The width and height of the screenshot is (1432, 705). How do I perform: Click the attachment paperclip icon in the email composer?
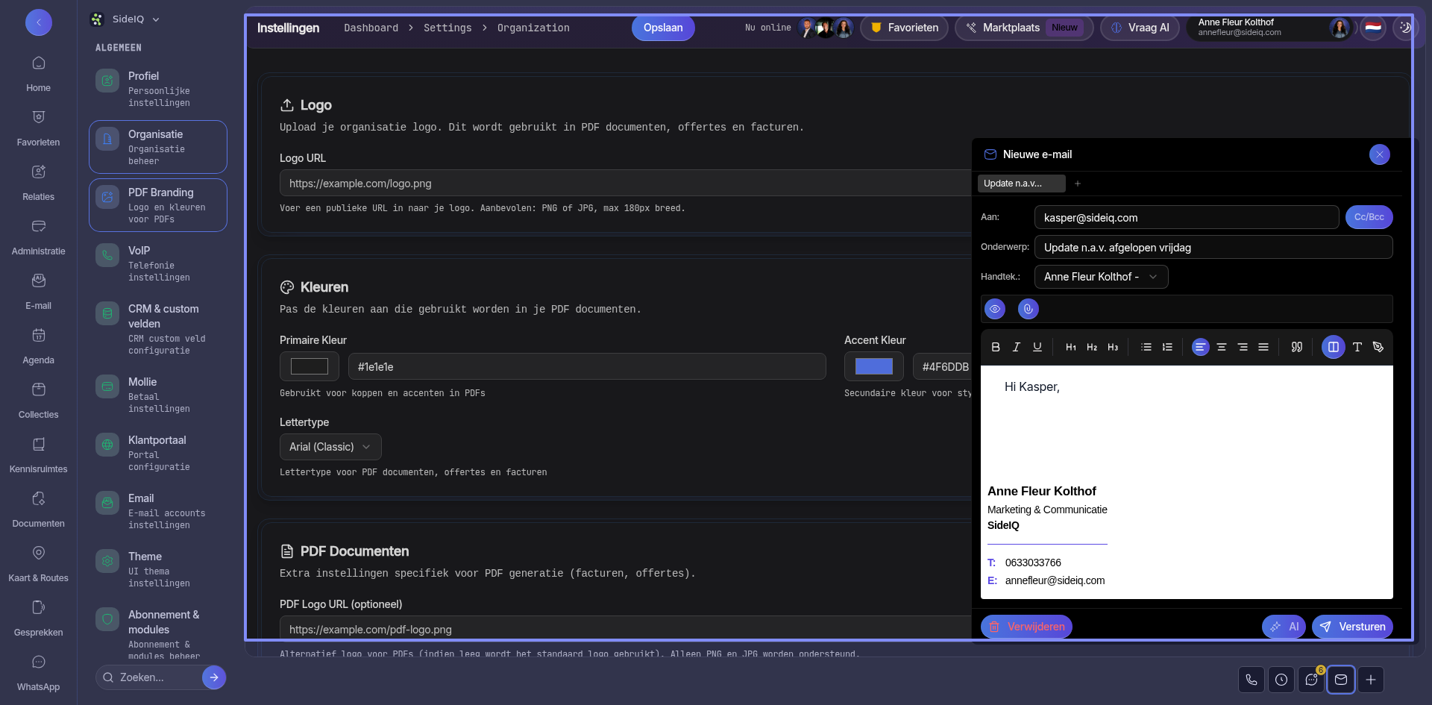[1028, 309]
